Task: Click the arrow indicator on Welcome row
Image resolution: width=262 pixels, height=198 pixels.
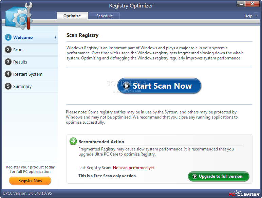Action: 56,37
